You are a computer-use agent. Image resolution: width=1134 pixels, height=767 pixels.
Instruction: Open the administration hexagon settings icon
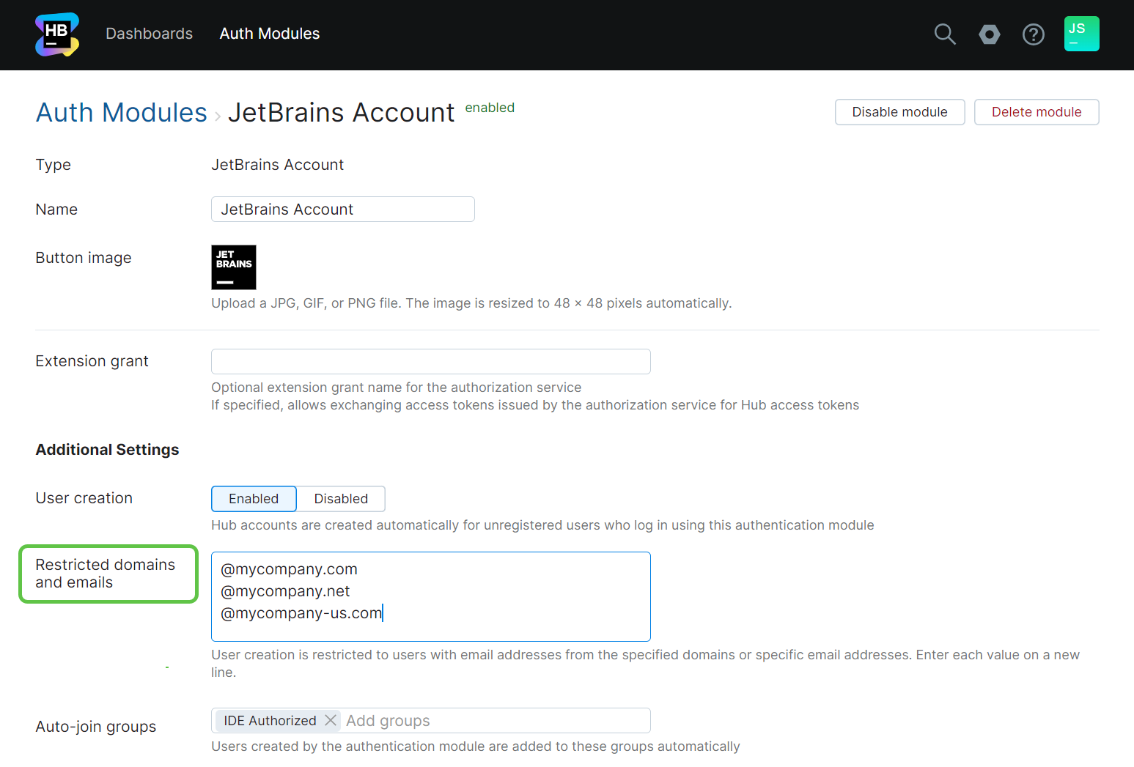[990, 34]
